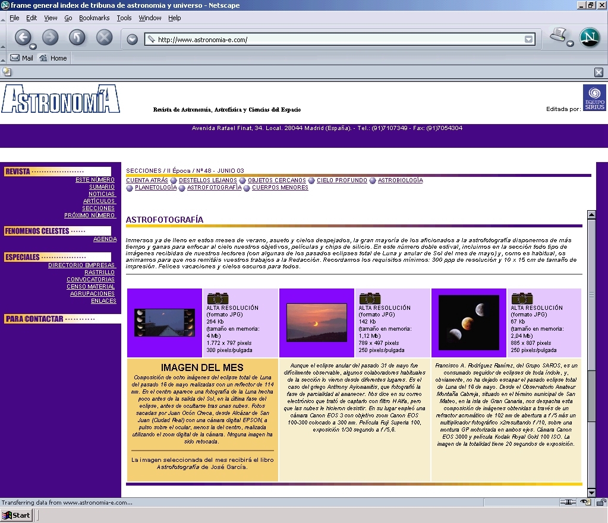Click the page frame scrollbar down arrow

[x=591, y=492]
